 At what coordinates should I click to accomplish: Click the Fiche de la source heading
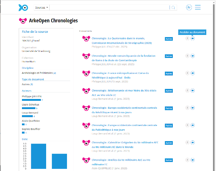[35, 32]
